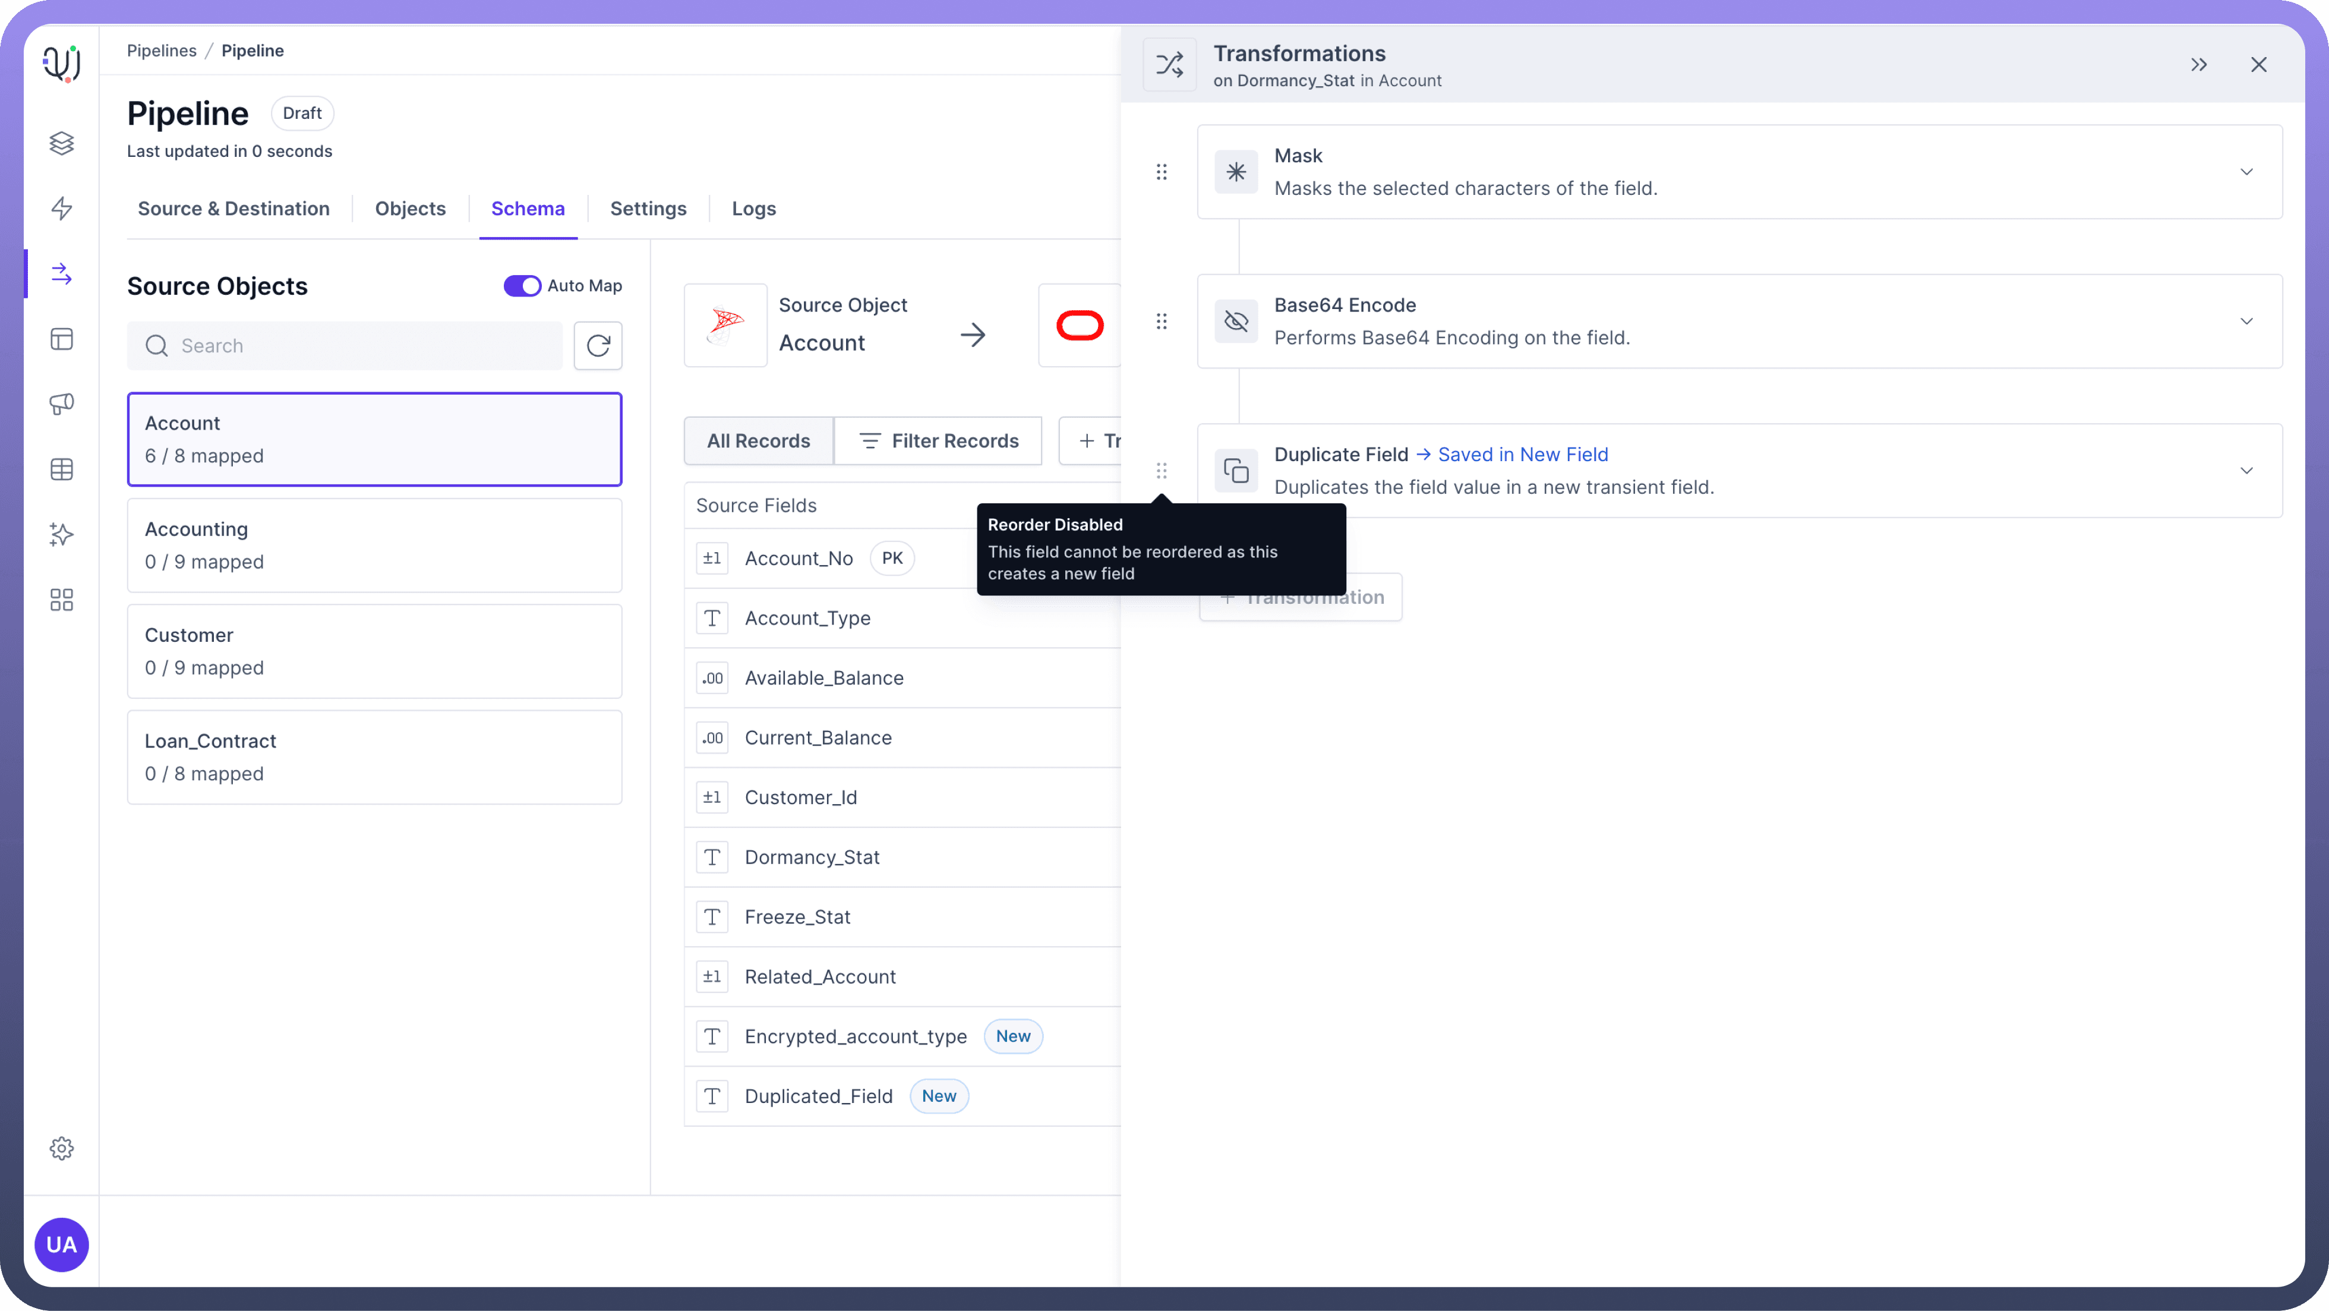The height and width of the screenshot is (1311, 2329).
Task: Select the Customer source object
Action: point(374,651)
